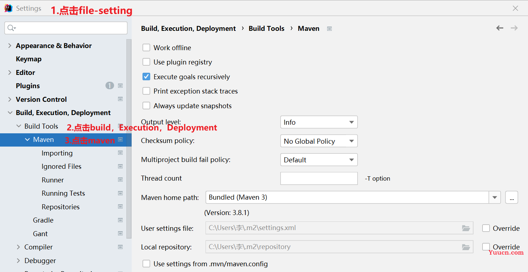Click the project-level icon on Repositories row
Screen dimensions: 528x272
point(121,206)
